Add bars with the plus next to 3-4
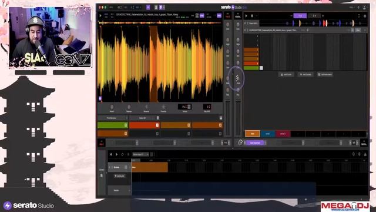This screenshot has width=376, height=212. tap(323, 16)
